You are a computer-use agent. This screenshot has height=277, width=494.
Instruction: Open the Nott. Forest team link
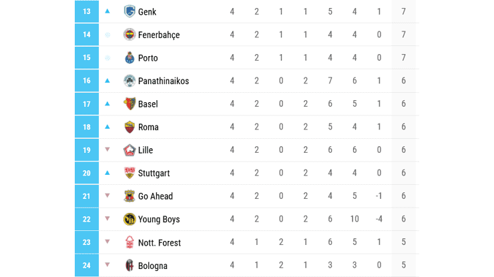point(159,243)
